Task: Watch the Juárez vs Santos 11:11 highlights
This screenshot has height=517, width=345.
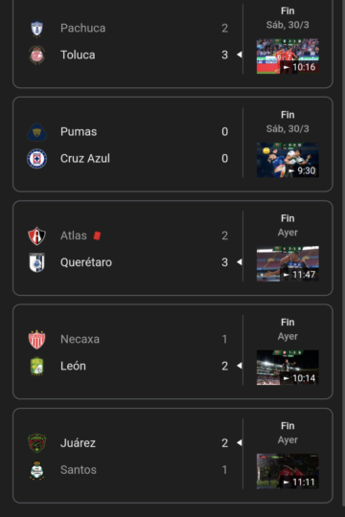Action: [x=287, y=471]
